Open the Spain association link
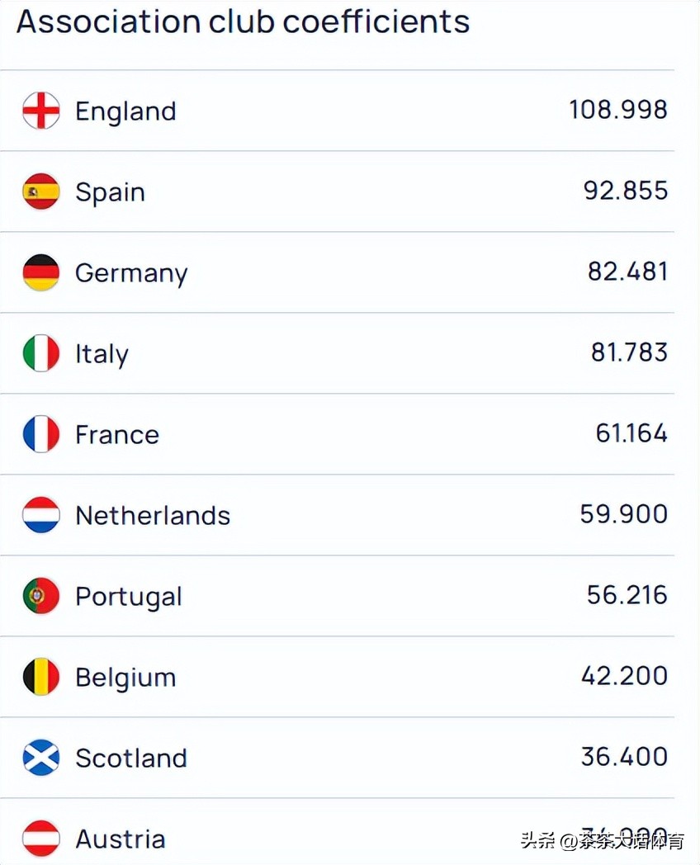The image size is (700, 865). [x=110, y=192]
